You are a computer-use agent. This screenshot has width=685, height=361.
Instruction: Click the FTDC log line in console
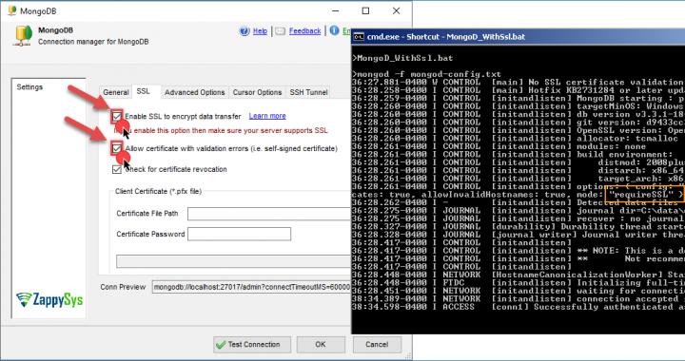pyautogui.click(x=519, y=282)
